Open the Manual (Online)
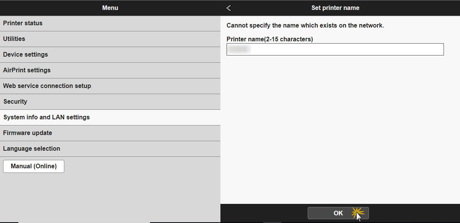Image resolution: width=460 pixels, height=223 pixels. [33, 166]
